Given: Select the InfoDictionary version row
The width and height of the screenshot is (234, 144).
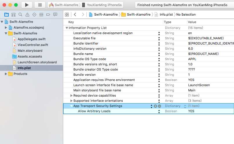Looking at the screenshot, I should tap(149, 49).
